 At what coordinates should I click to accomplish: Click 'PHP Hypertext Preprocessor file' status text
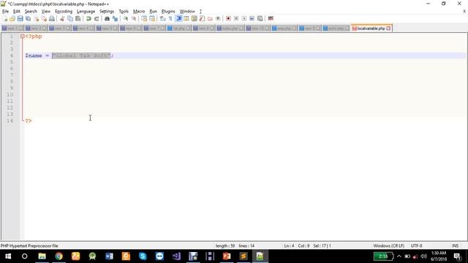(29, 245)
